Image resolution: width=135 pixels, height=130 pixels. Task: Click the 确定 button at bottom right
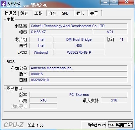click(x=120, y=125)
